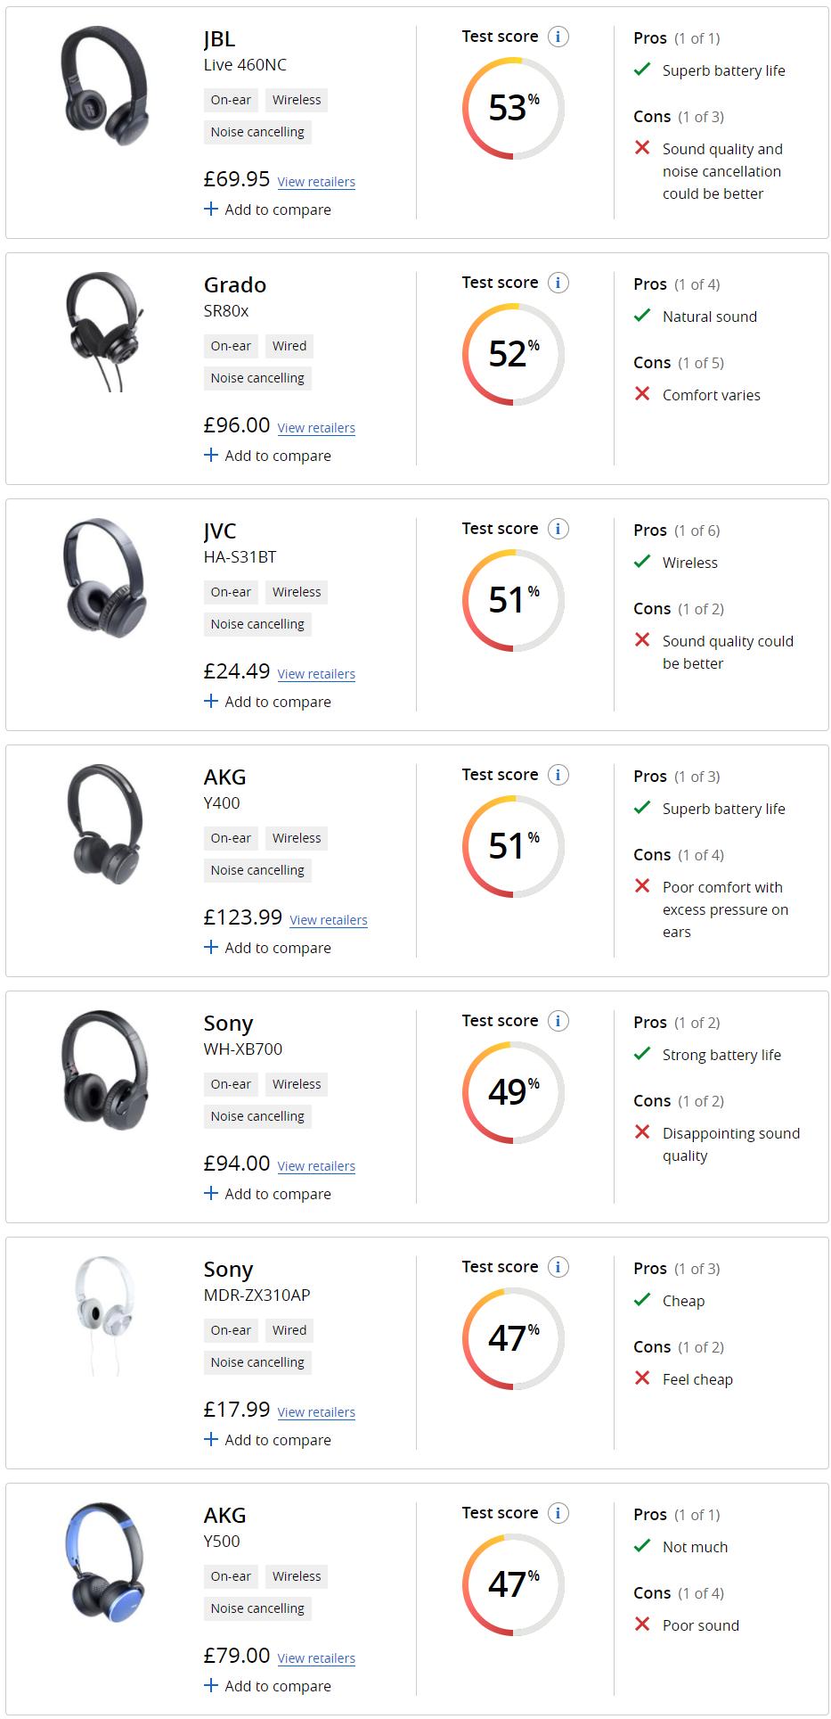Click the Test score info icon for Sony WH-XB700
Viewport: 831px width, 1719px height.
click(558, 1021)
